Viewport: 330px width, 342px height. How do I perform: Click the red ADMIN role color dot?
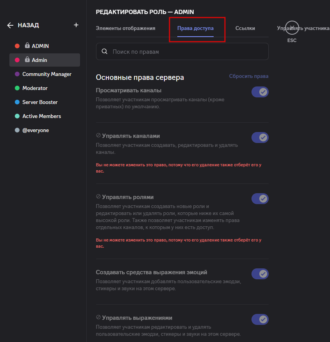tap(17, 46)
